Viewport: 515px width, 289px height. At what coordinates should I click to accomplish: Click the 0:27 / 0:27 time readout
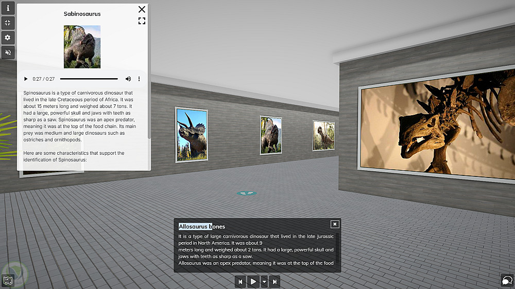[43, 79]
